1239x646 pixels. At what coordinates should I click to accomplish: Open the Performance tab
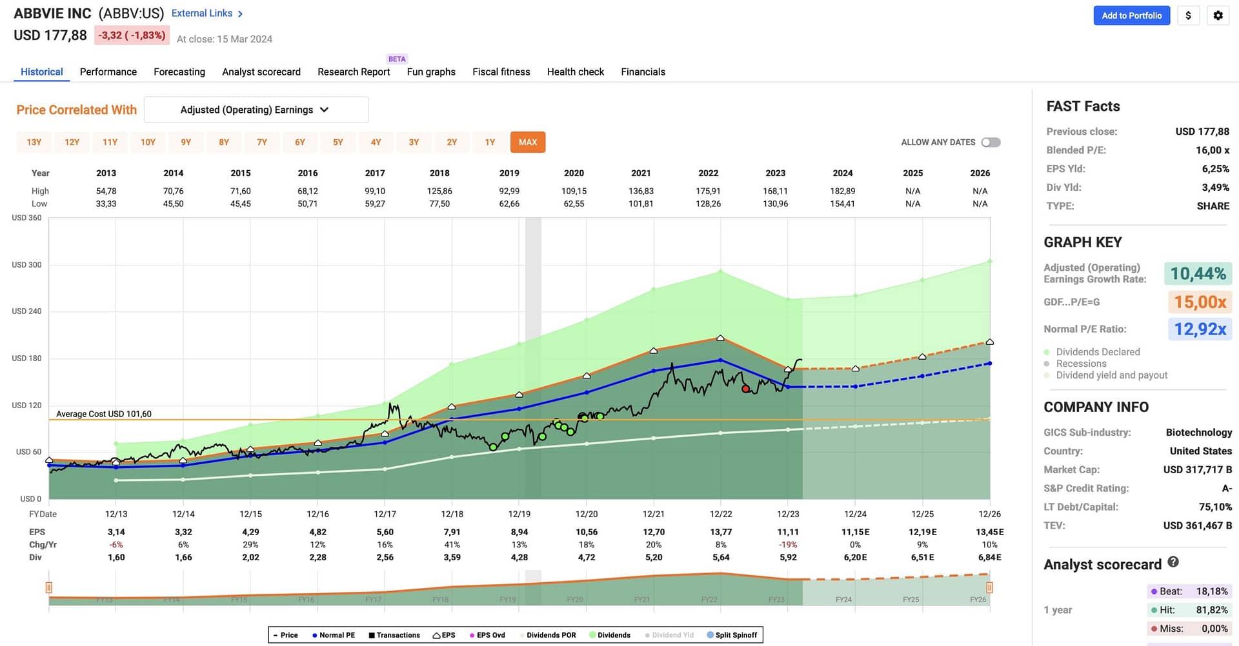tap(108, 72)
